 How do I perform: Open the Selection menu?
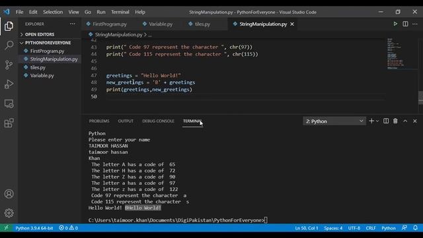pyautogui.click(x=53, y=12)
